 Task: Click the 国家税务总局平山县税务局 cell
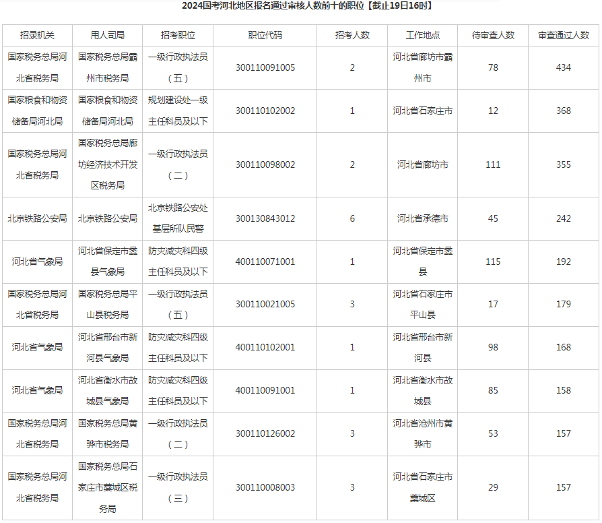click(x=108, y=305)
